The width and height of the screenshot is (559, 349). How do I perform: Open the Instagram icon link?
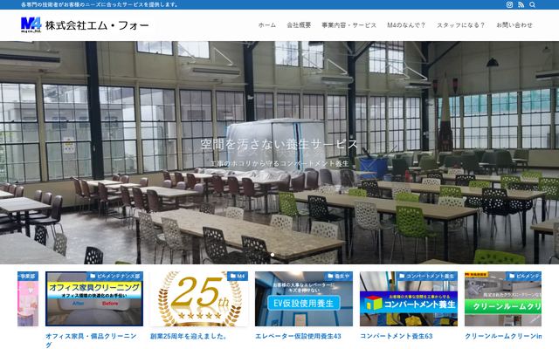click(x=509, y=4)
